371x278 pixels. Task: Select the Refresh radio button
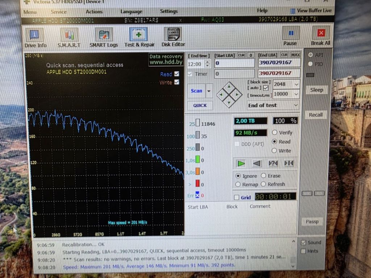click(x=263, y=184)
